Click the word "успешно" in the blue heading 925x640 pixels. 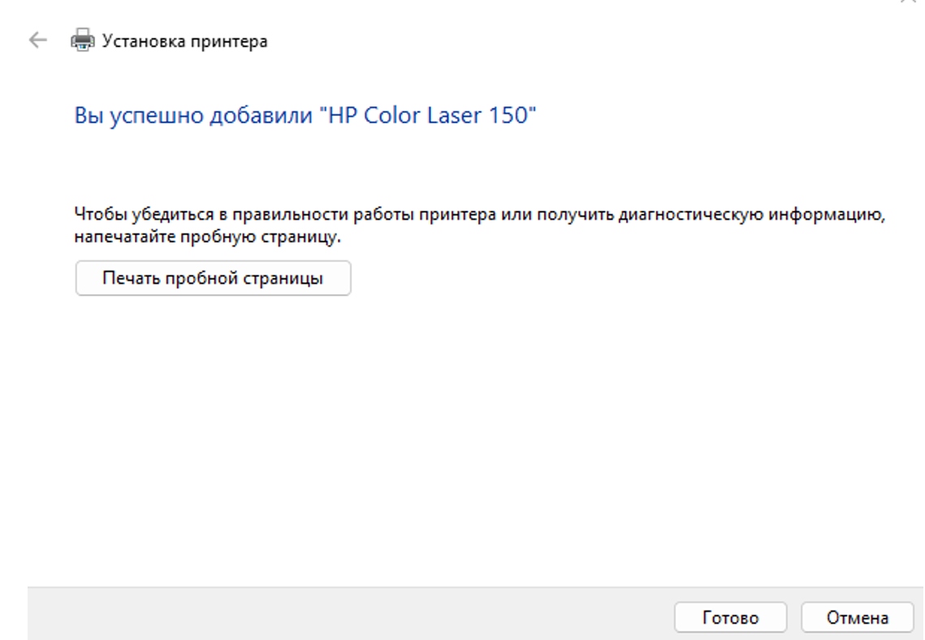point(151,115)
